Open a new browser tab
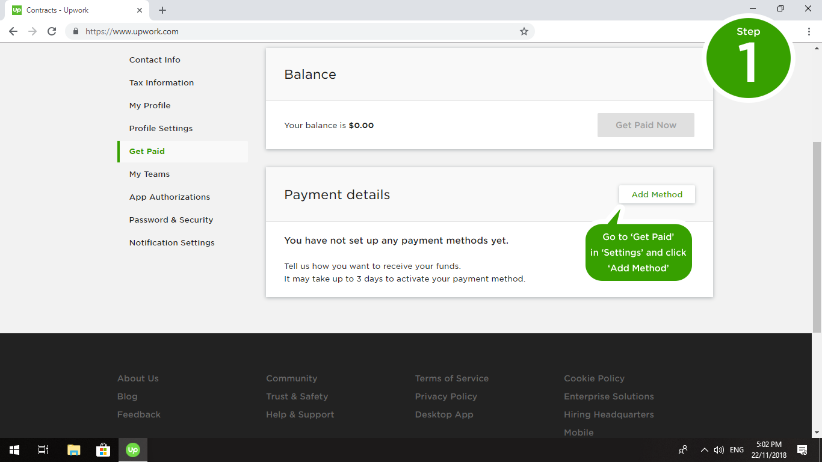 (x=162, y=10)
